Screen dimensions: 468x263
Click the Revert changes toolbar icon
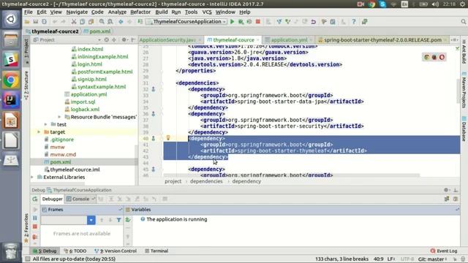tap(314, 22)
